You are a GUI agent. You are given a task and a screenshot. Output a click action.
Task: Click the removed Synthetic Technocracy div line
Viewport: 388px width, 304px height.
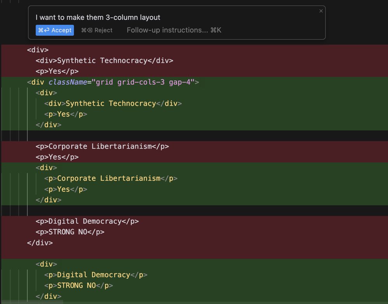tap(104, 61)
